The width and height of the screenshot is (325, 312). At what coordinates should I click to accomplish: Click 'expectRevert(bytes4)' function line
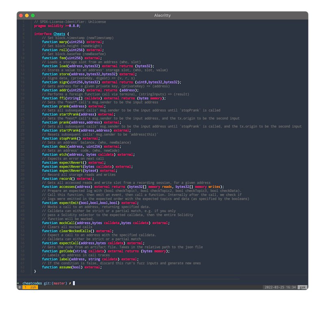80,171
